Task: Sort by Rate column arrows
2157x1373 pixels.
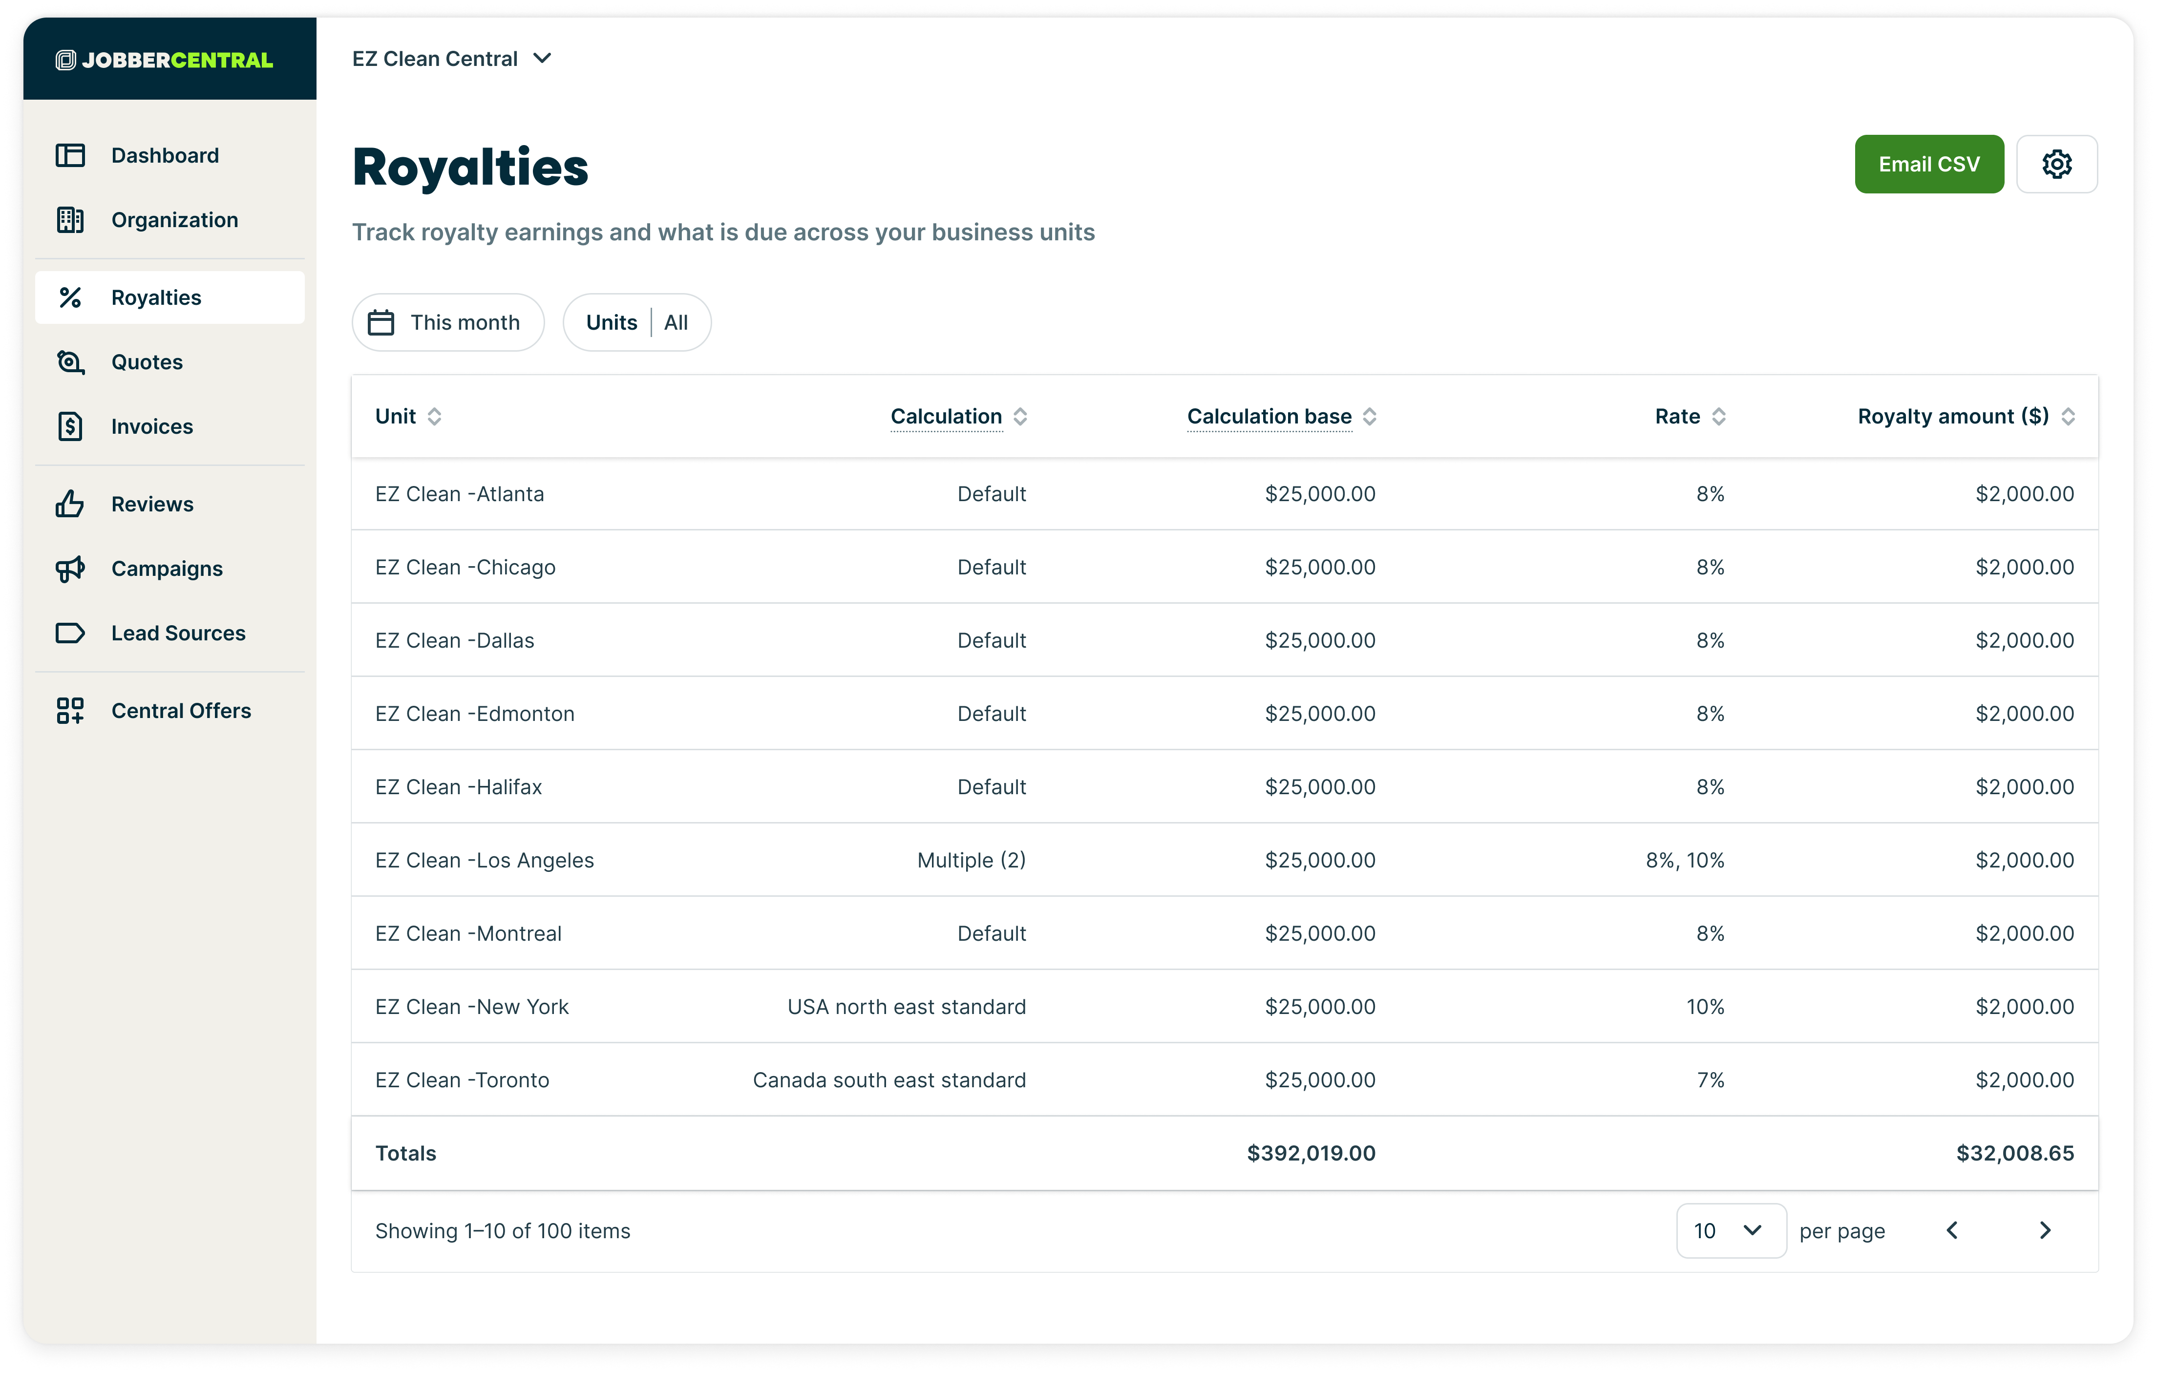Action: pos(1718,417)
